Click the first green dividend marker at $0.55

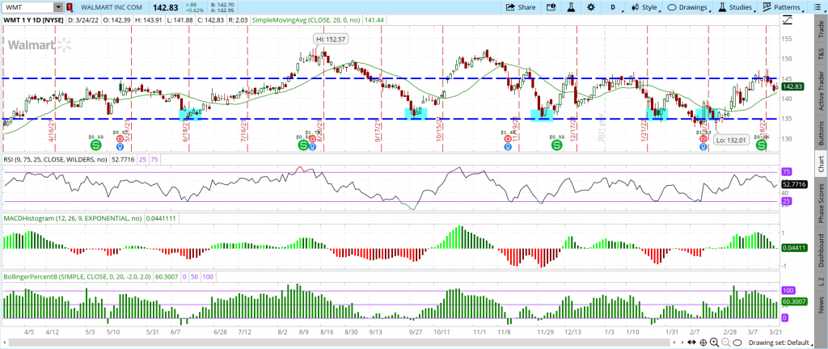click(x=96, y=146)
